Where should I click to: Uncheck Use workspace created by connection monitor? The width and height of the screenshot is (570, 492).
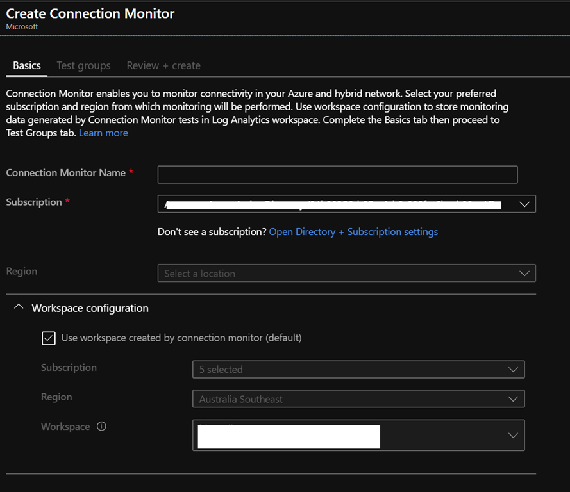click(49, 338)
